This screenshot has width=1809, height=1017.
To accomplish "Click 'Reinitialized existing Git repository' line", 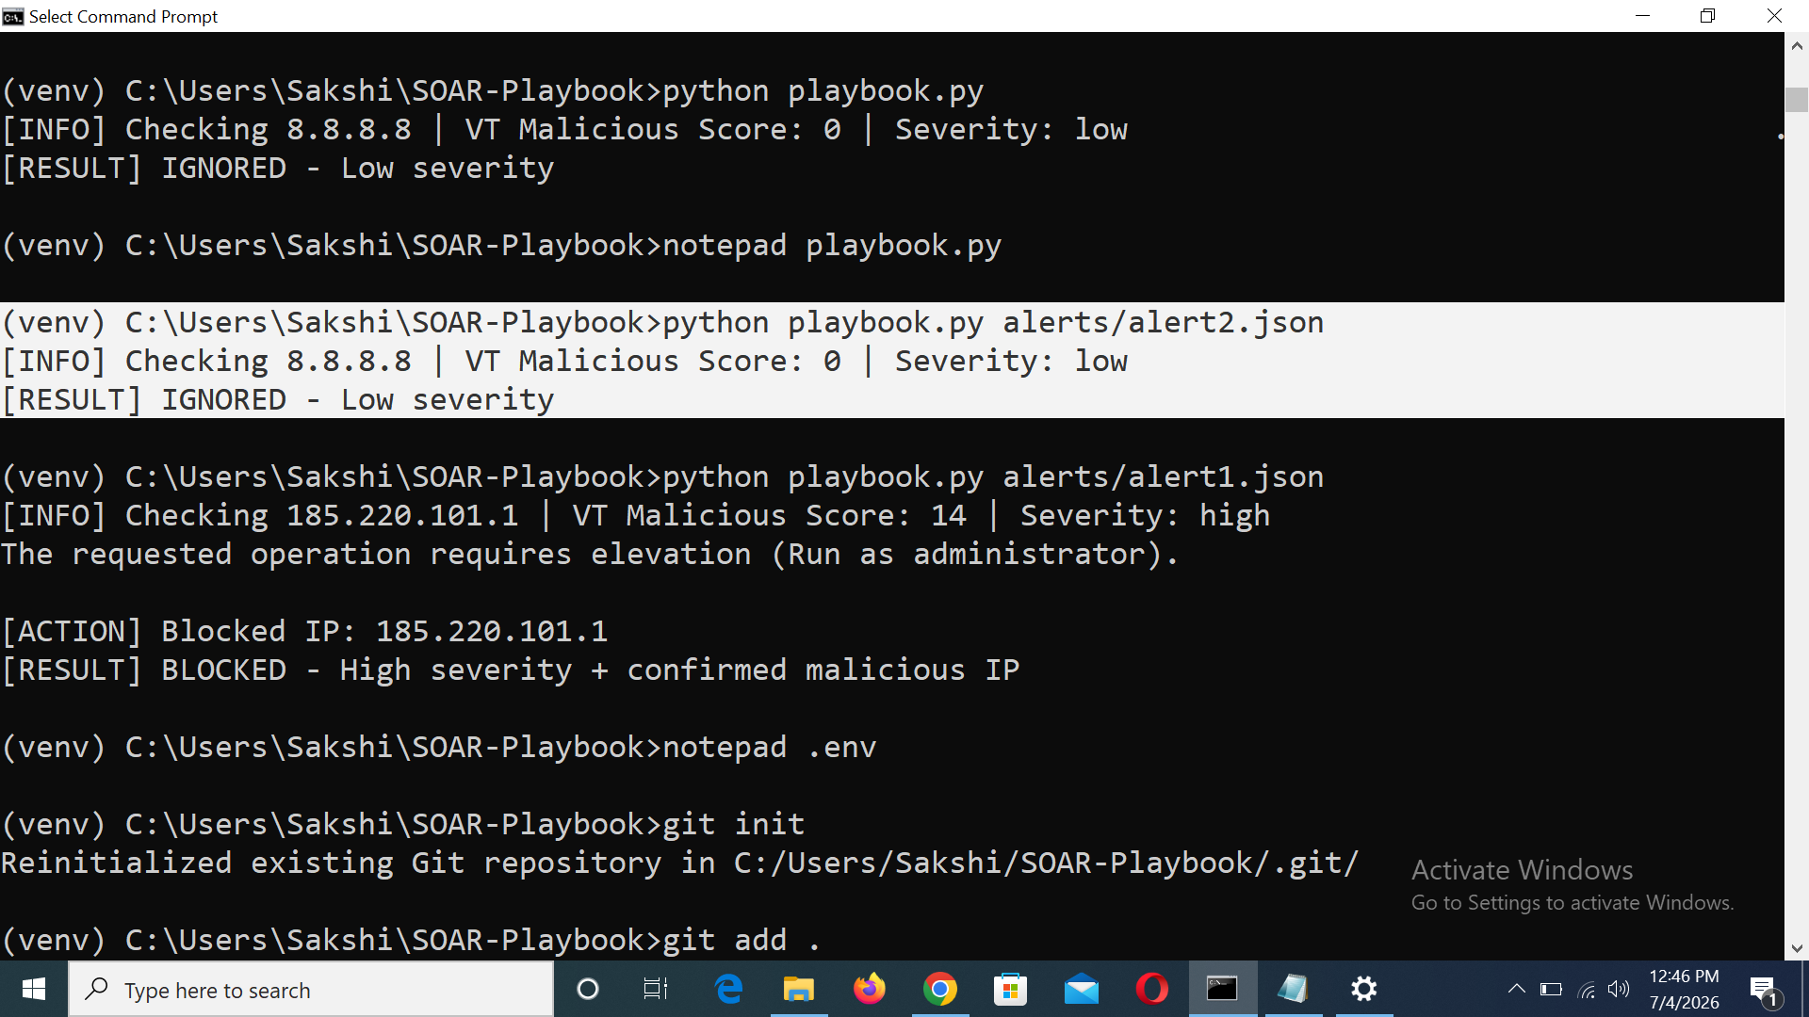I will tap(679, 863).
